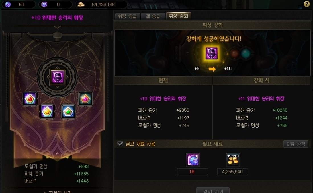313x193 pixels.
Task: Click the enhancement crystal material icon
Action: click(193, 160)
